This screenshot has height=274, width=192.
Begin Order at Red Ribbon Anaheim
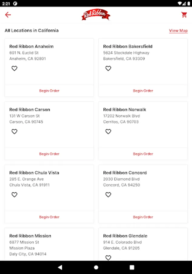pyautogui.click(x=49, y=91)
